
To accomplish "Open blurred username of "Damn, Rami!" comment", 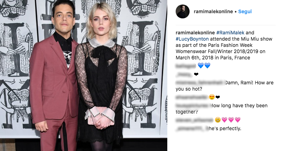I will coord(200,83).
